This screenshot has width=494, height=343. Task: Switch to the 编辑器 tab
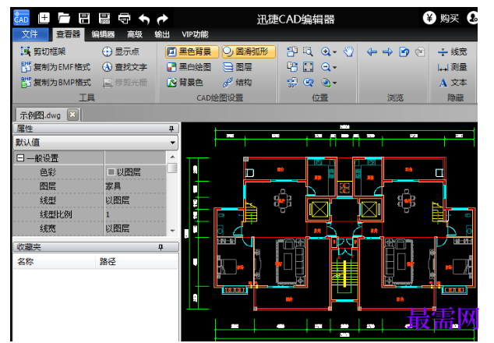pos(103,34)
